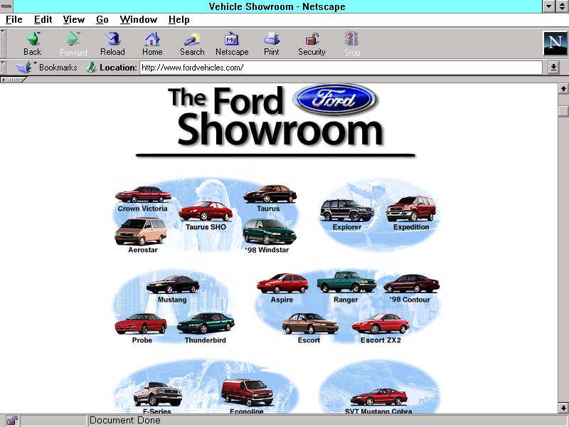Expand the collapsed personal toolbar tab
This screenshot has width=569, height=427.
click(14, 80)
